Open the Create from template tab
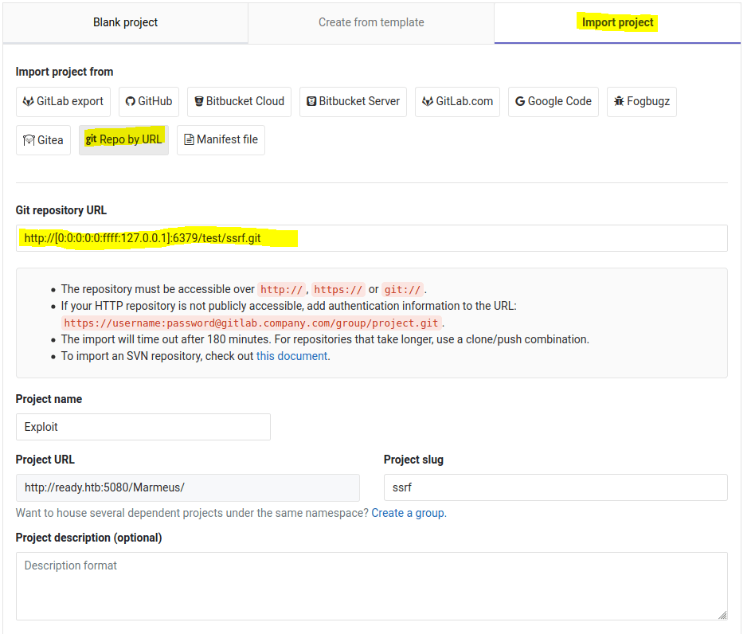Viewport: 755px width, 634px height. (x=371, y=22)
